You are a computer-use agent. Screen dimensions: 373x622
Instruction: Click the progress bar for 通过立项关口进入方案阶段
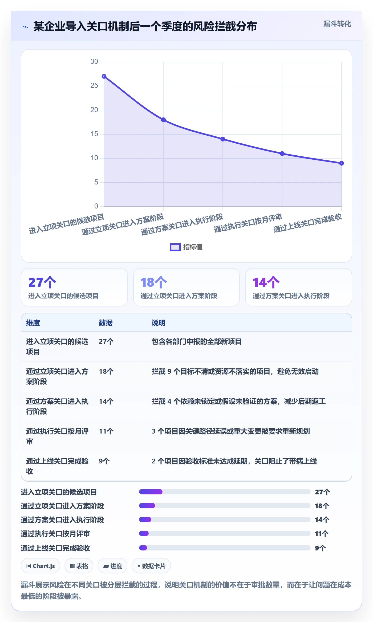pos(225,506)
